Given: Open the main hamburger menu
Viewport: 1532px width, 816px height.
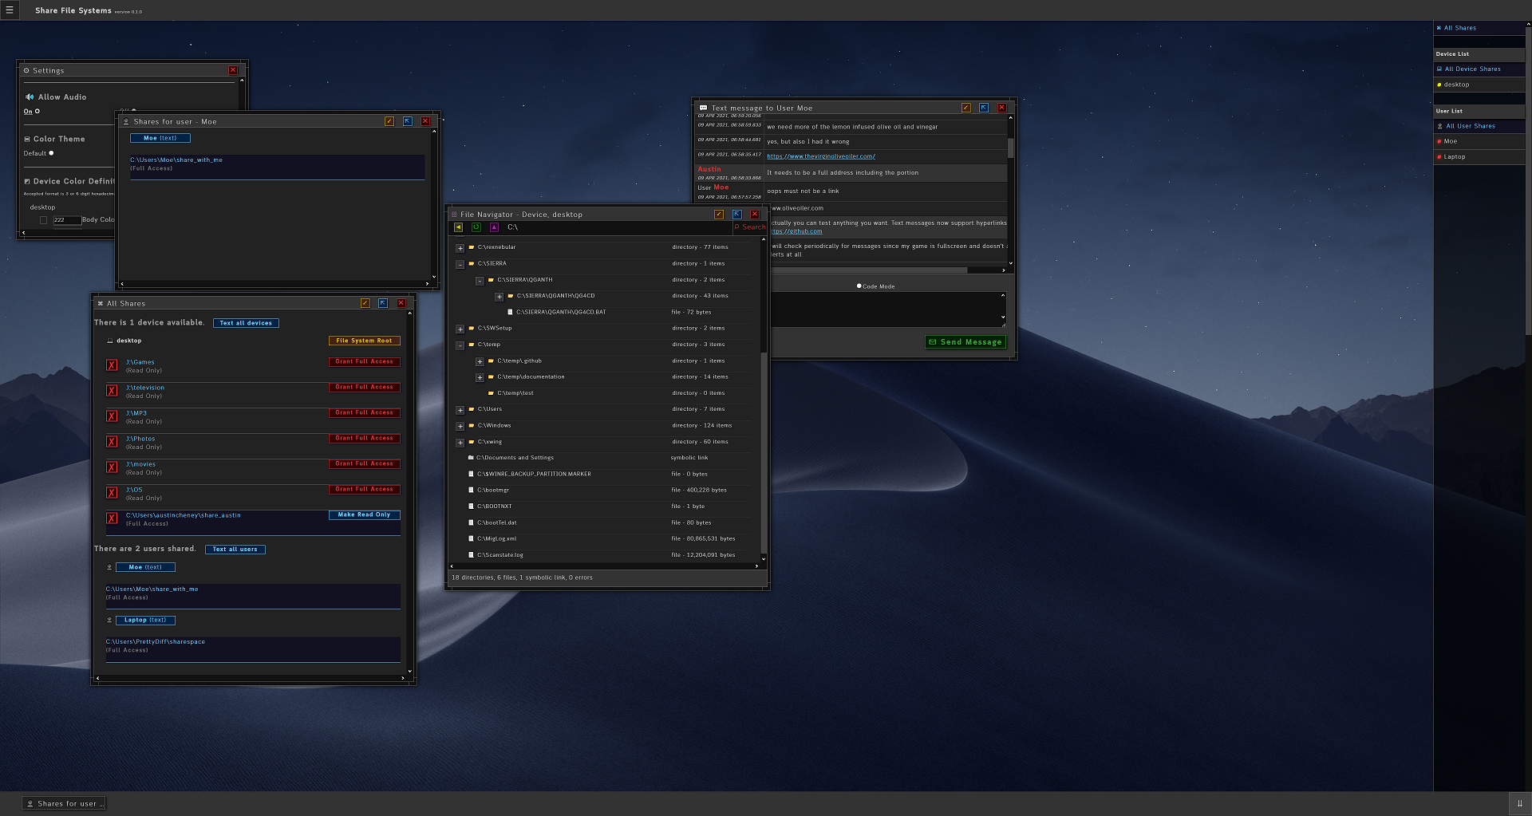Looking at the screenshot, I should tap(10, 10).
